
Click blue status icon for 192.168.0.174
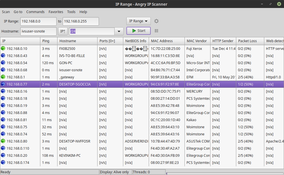(x=3, y=163)
